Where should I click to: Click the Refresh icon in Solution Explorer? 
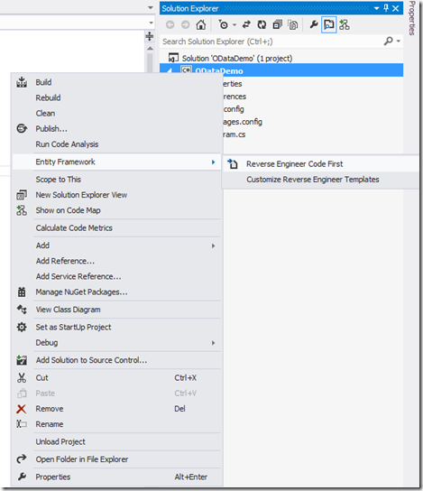262,24
